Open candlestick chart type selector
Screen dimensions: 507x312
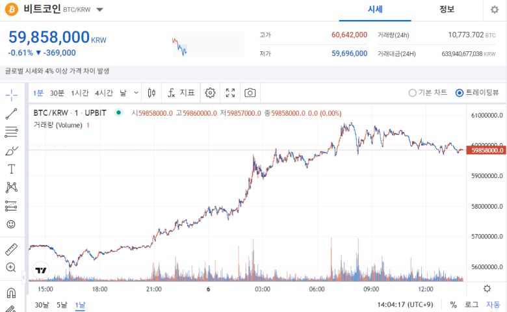(151, 93)
